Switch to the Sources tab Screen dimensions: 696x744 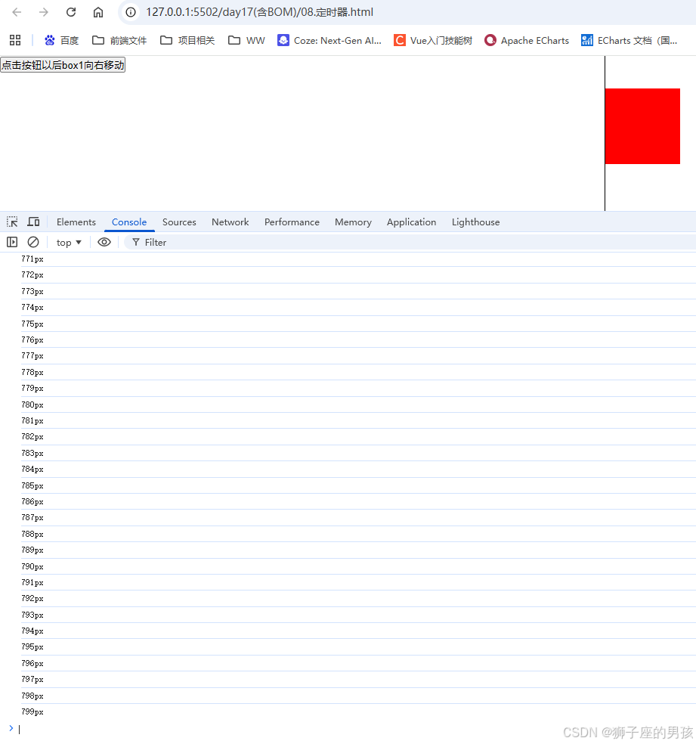179,222
